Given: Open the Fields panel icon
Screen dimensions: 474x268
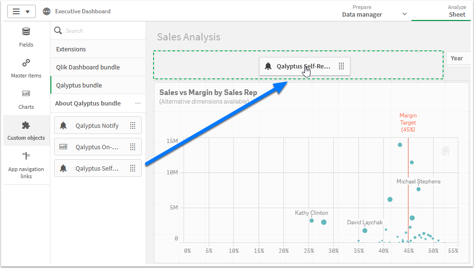Looking at the screenshot, I should (26, 32).
